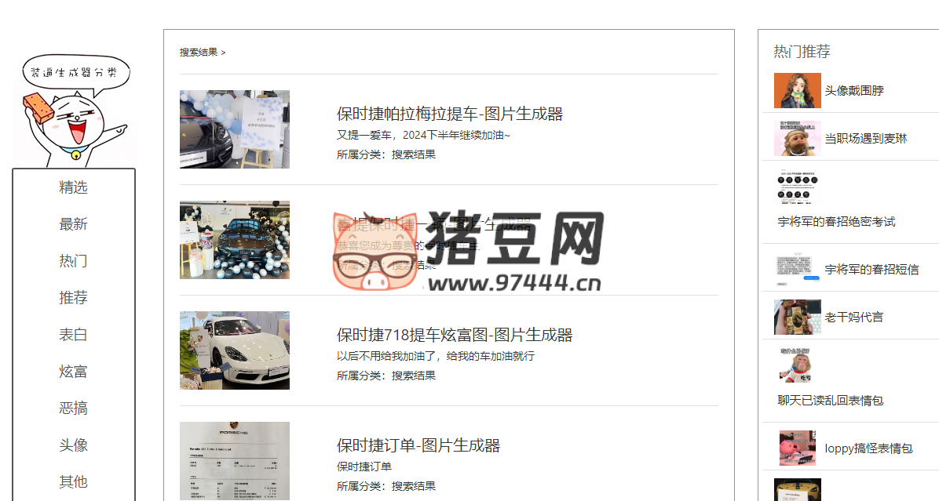Open the 最新 category

[x=73, y=224]
